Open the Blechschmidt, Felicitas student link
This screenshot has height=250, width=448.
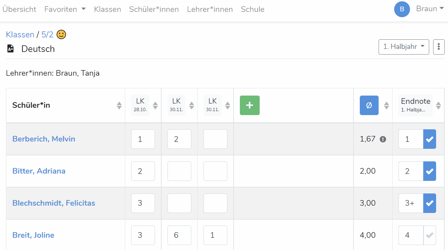54,203
